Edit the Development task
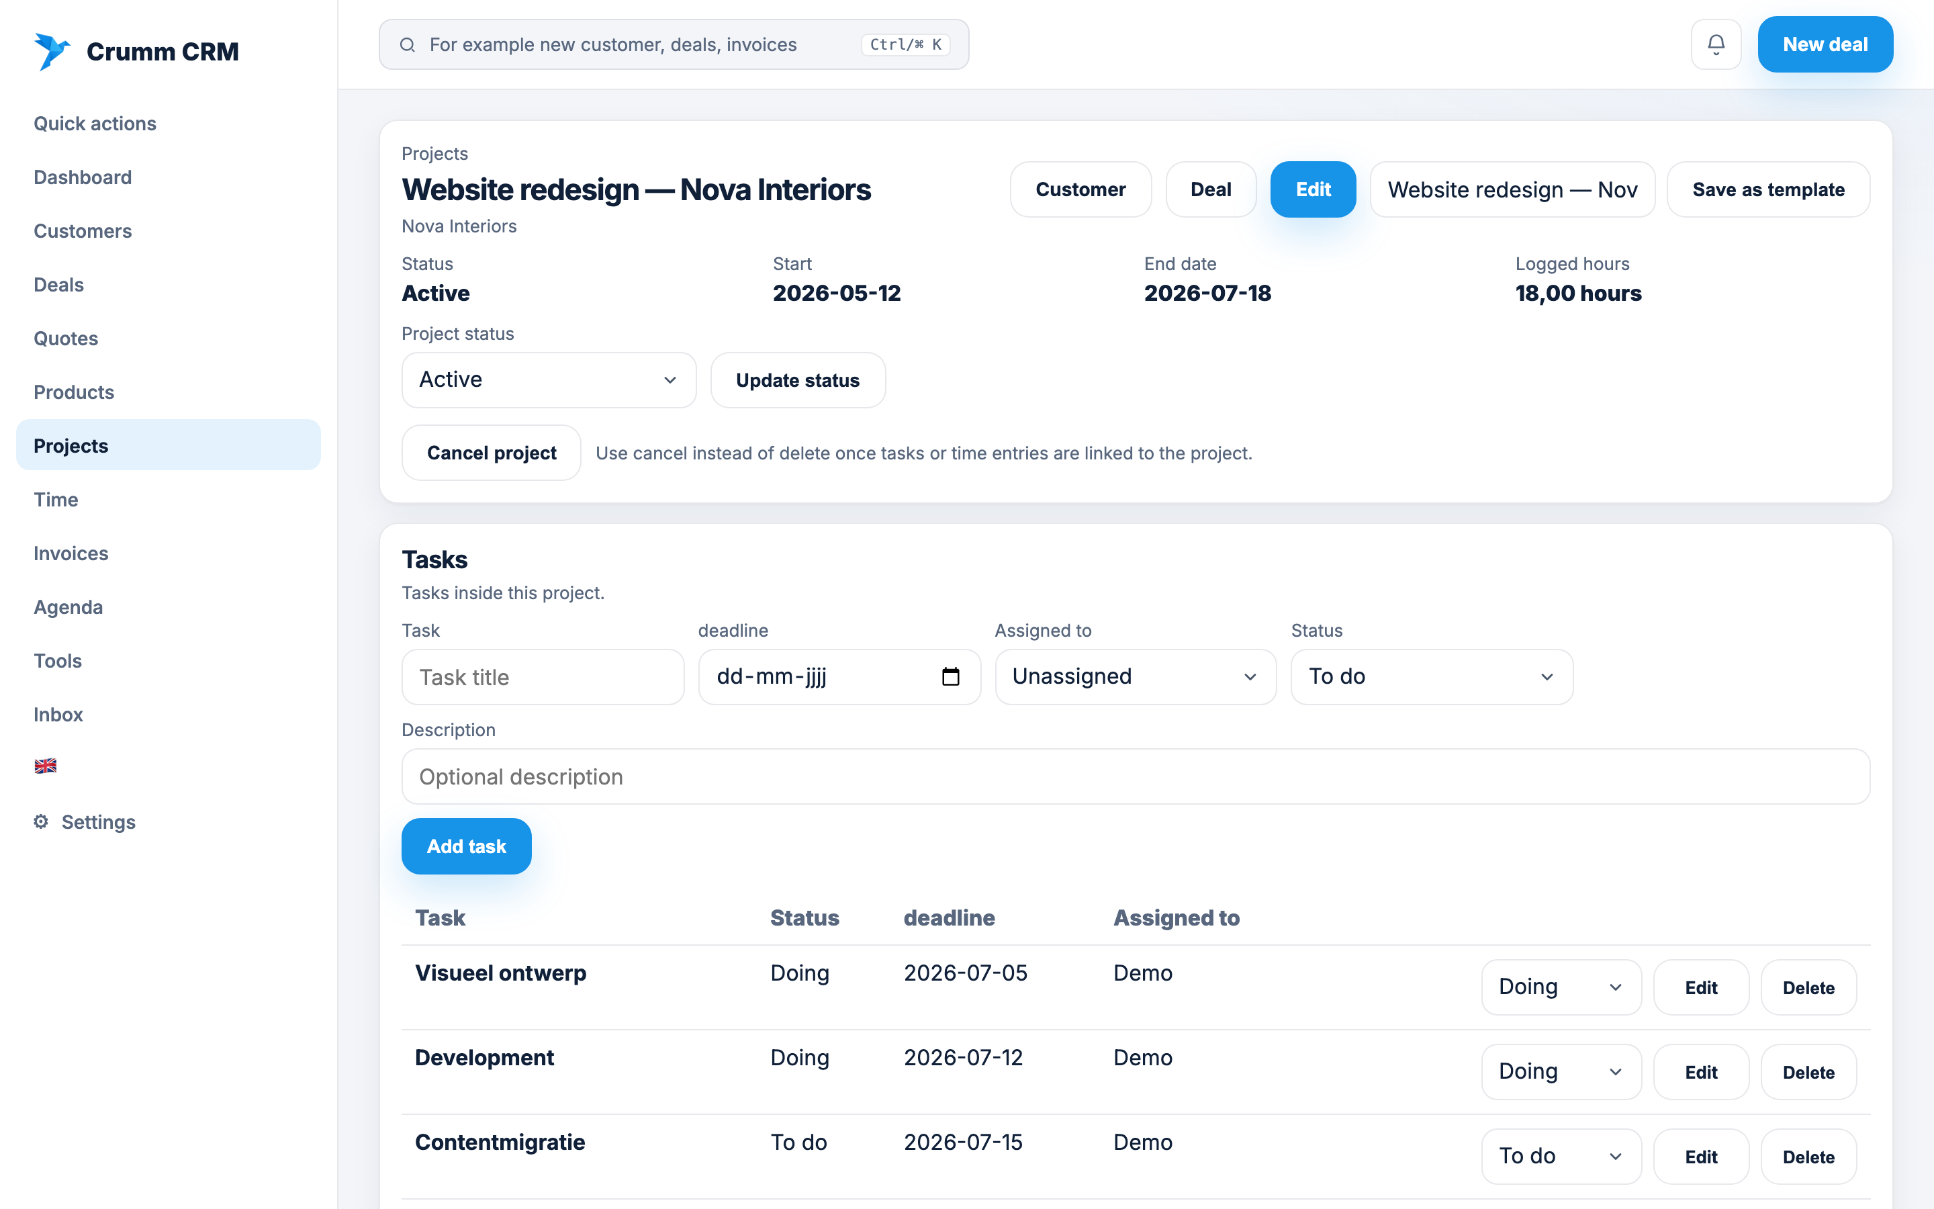This screenshot has width=1934, height=1209. click(1700, 1072)
